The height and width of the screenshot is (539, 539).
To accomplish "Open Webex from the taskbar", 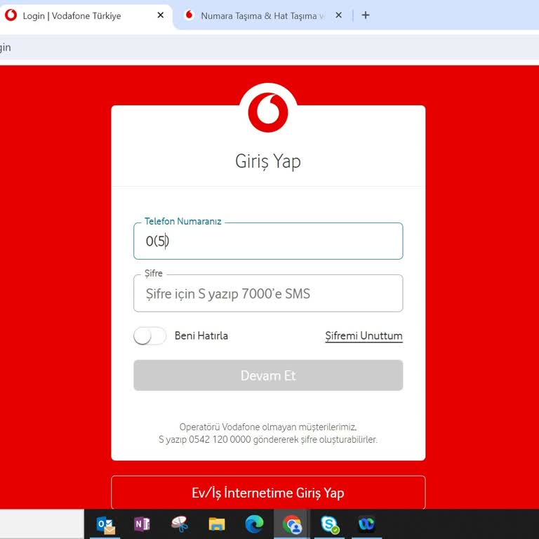I will 366,524.
